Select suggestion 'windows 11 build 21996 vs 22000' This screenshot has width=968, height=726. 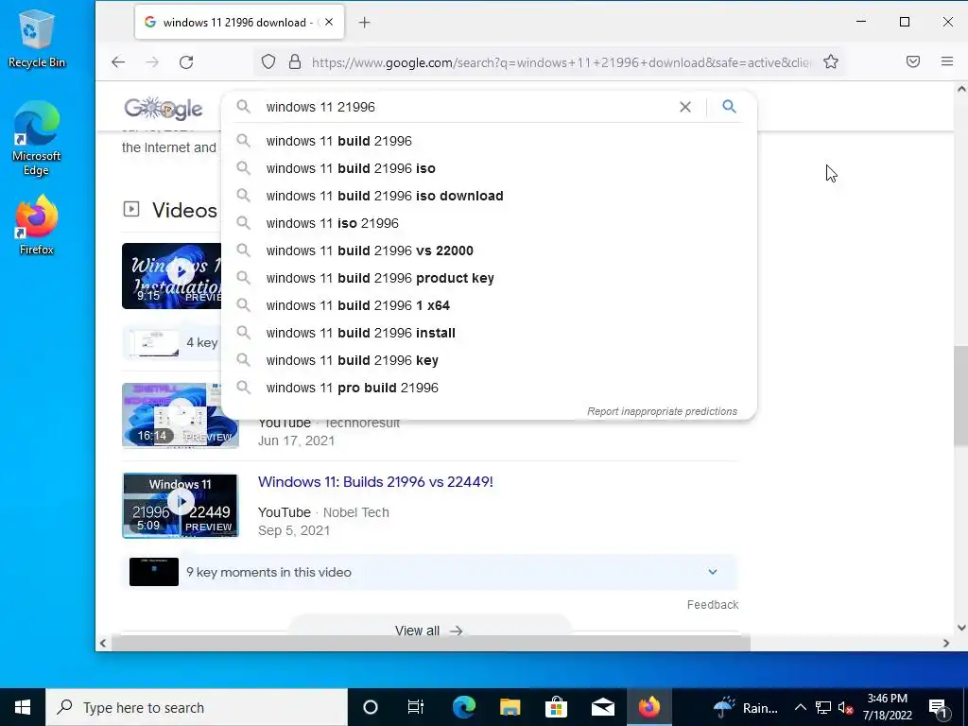point(489,251)
